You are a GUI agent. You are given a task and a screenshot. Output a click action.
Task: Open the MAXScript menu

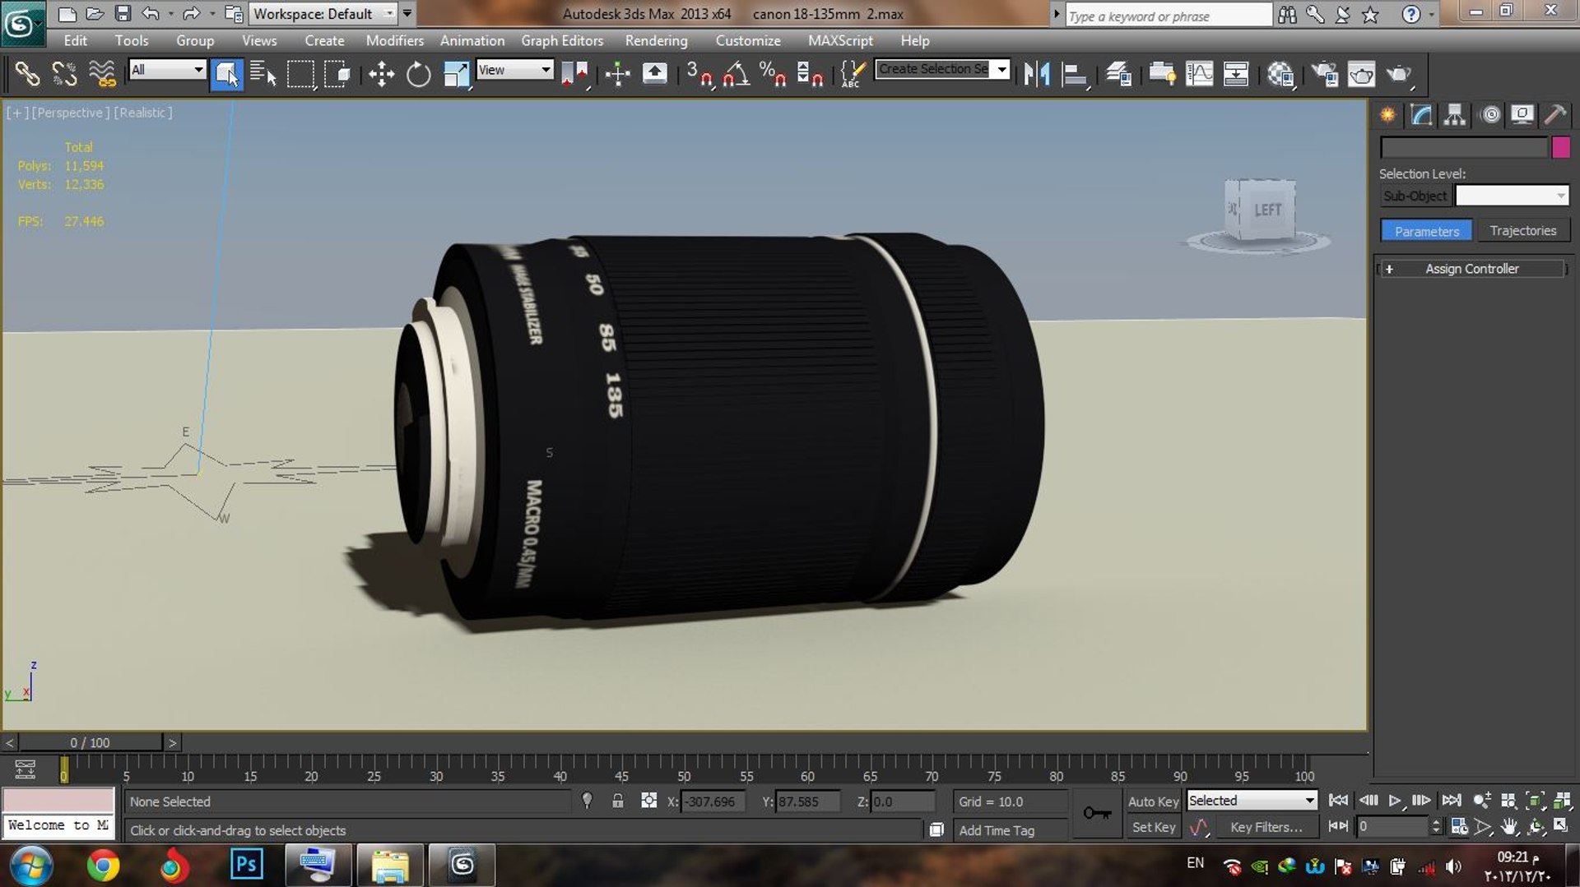pyautogui.click(x=840, y=40)
